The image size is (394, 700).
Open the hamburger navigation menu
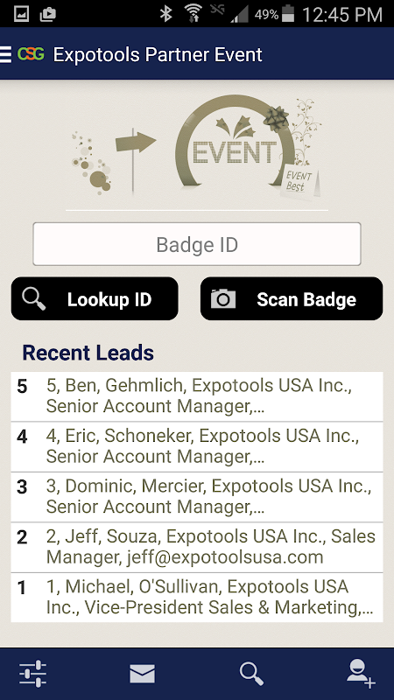click(5, 54)
